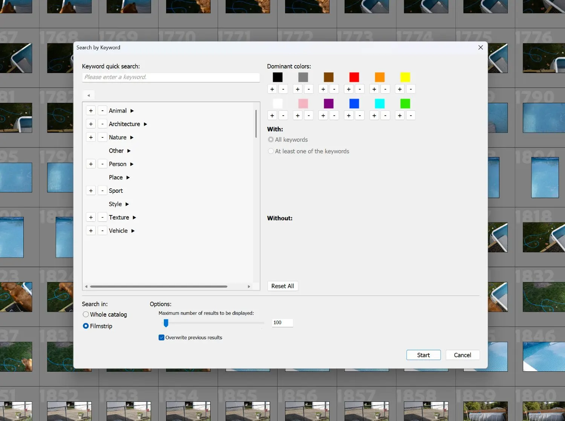Click the plus icon under the red color swatch
Screen dimensions: 565x421
(x=348, y=89)
